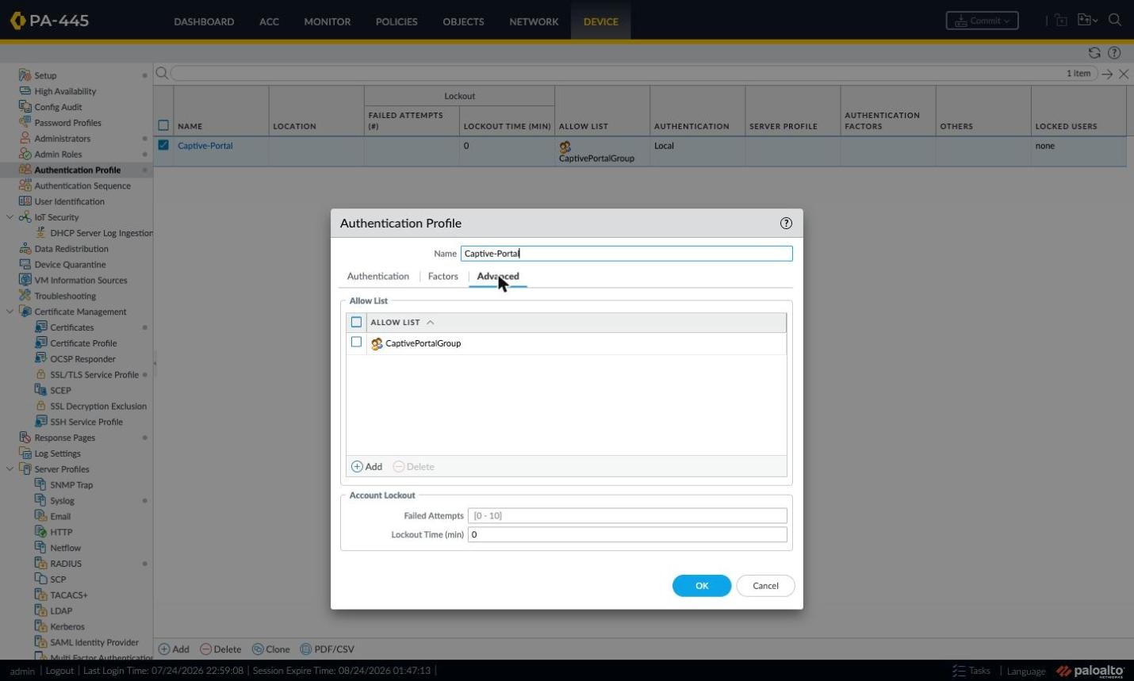1134x681 pixels.
Task: Click the filter search bar above table
Action: tap(634, 74)
